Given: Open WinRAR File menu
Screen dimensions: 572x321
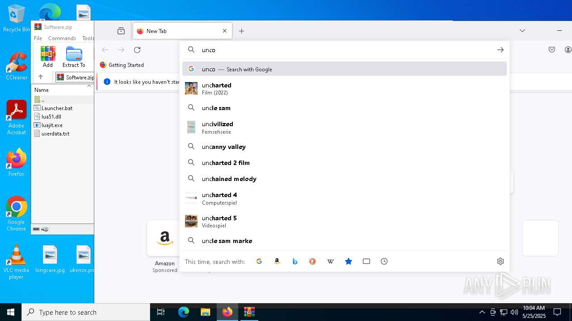Looking at the screenshot, I should [x=38, y=38].
